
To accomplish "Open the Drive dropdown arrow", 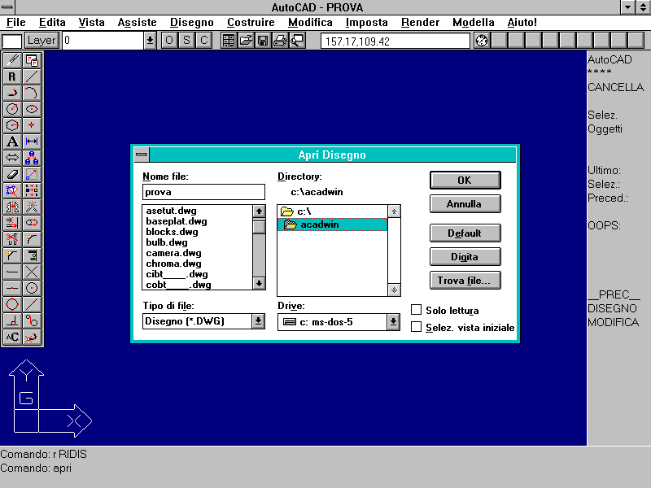I will [x=393, y=321].
